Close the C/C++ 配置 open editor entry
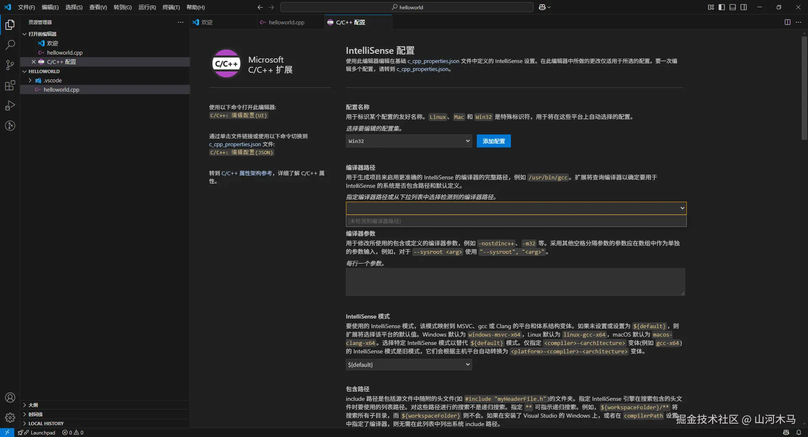 [x=34, y=62]
